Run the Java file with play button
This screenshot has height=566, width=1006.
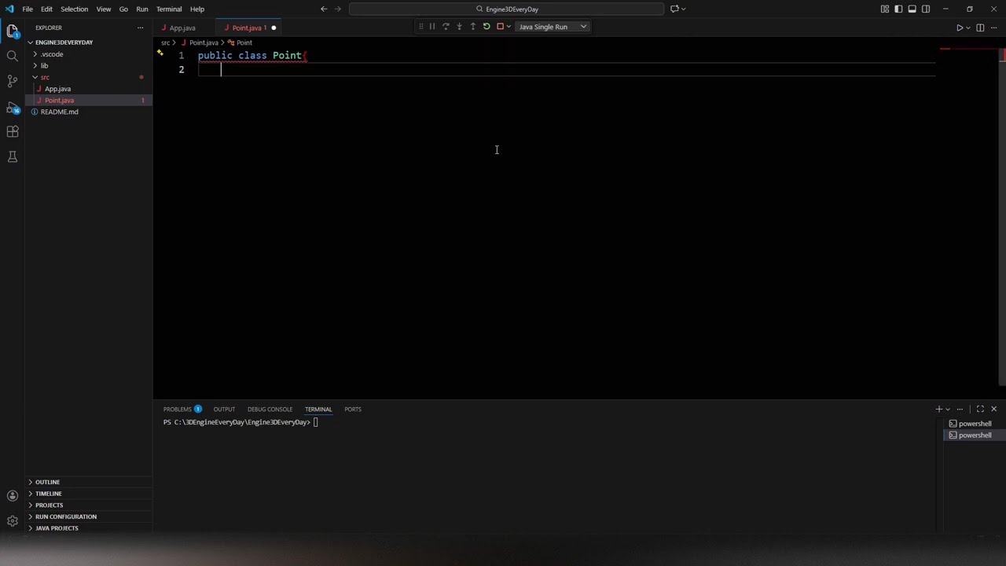point(959,28)
